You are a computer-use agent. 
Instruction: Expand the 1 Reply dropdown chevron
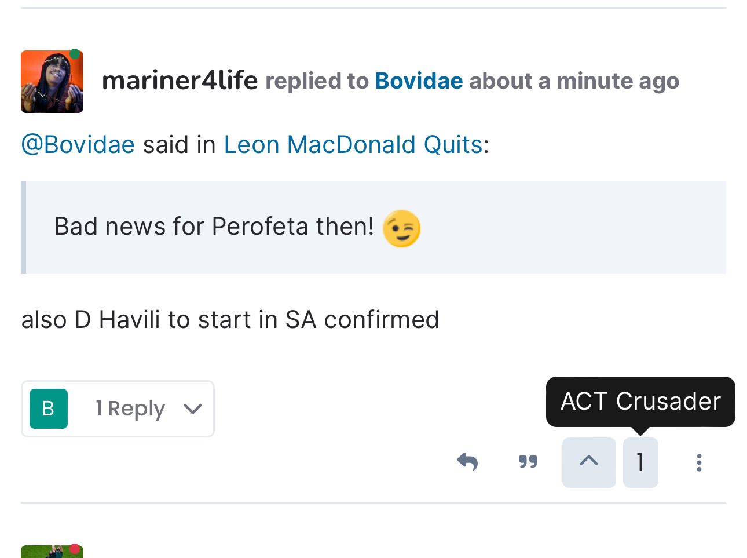[x=193, y=409]
